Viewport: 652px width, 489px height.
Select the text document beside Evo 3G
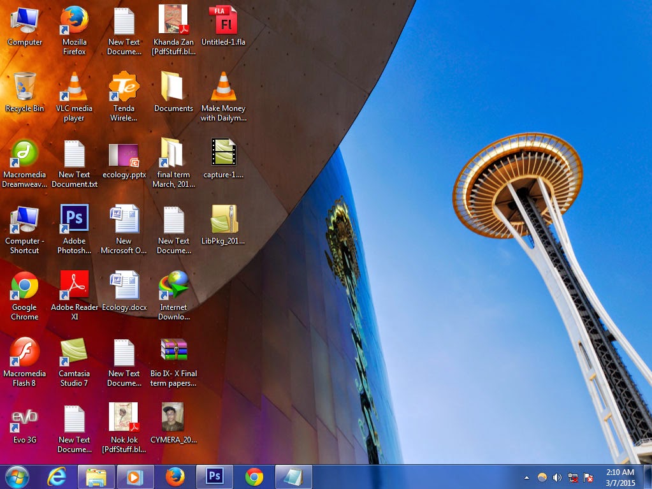75,428
